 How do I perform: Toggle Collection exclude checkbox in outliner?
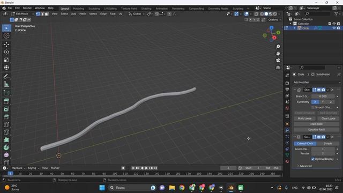point(330,24)
